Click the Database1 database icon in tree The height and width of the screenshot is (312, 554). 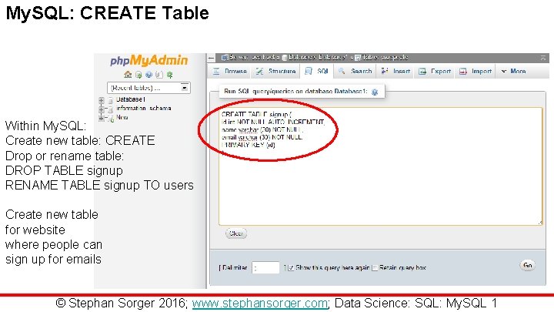point(110,100)
